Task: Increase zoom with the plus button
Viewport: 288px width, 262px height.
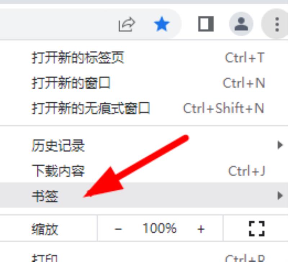Action: point(201,229)
